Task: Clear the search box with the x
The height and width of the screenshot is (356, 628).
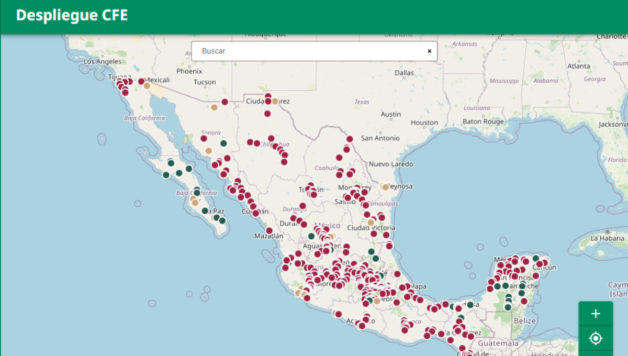Action: point(430,51)
